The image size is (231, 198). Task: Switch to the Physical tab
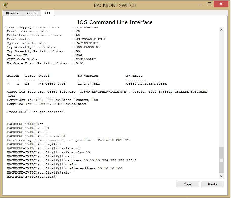point(13,13)
